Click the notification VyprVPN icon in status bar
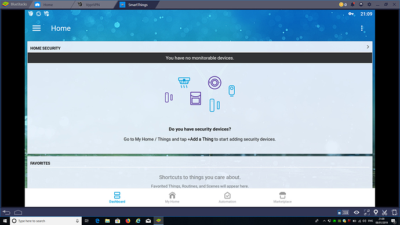Image resolution: width=400 pixels, height=225 pixels. [31, 14]
